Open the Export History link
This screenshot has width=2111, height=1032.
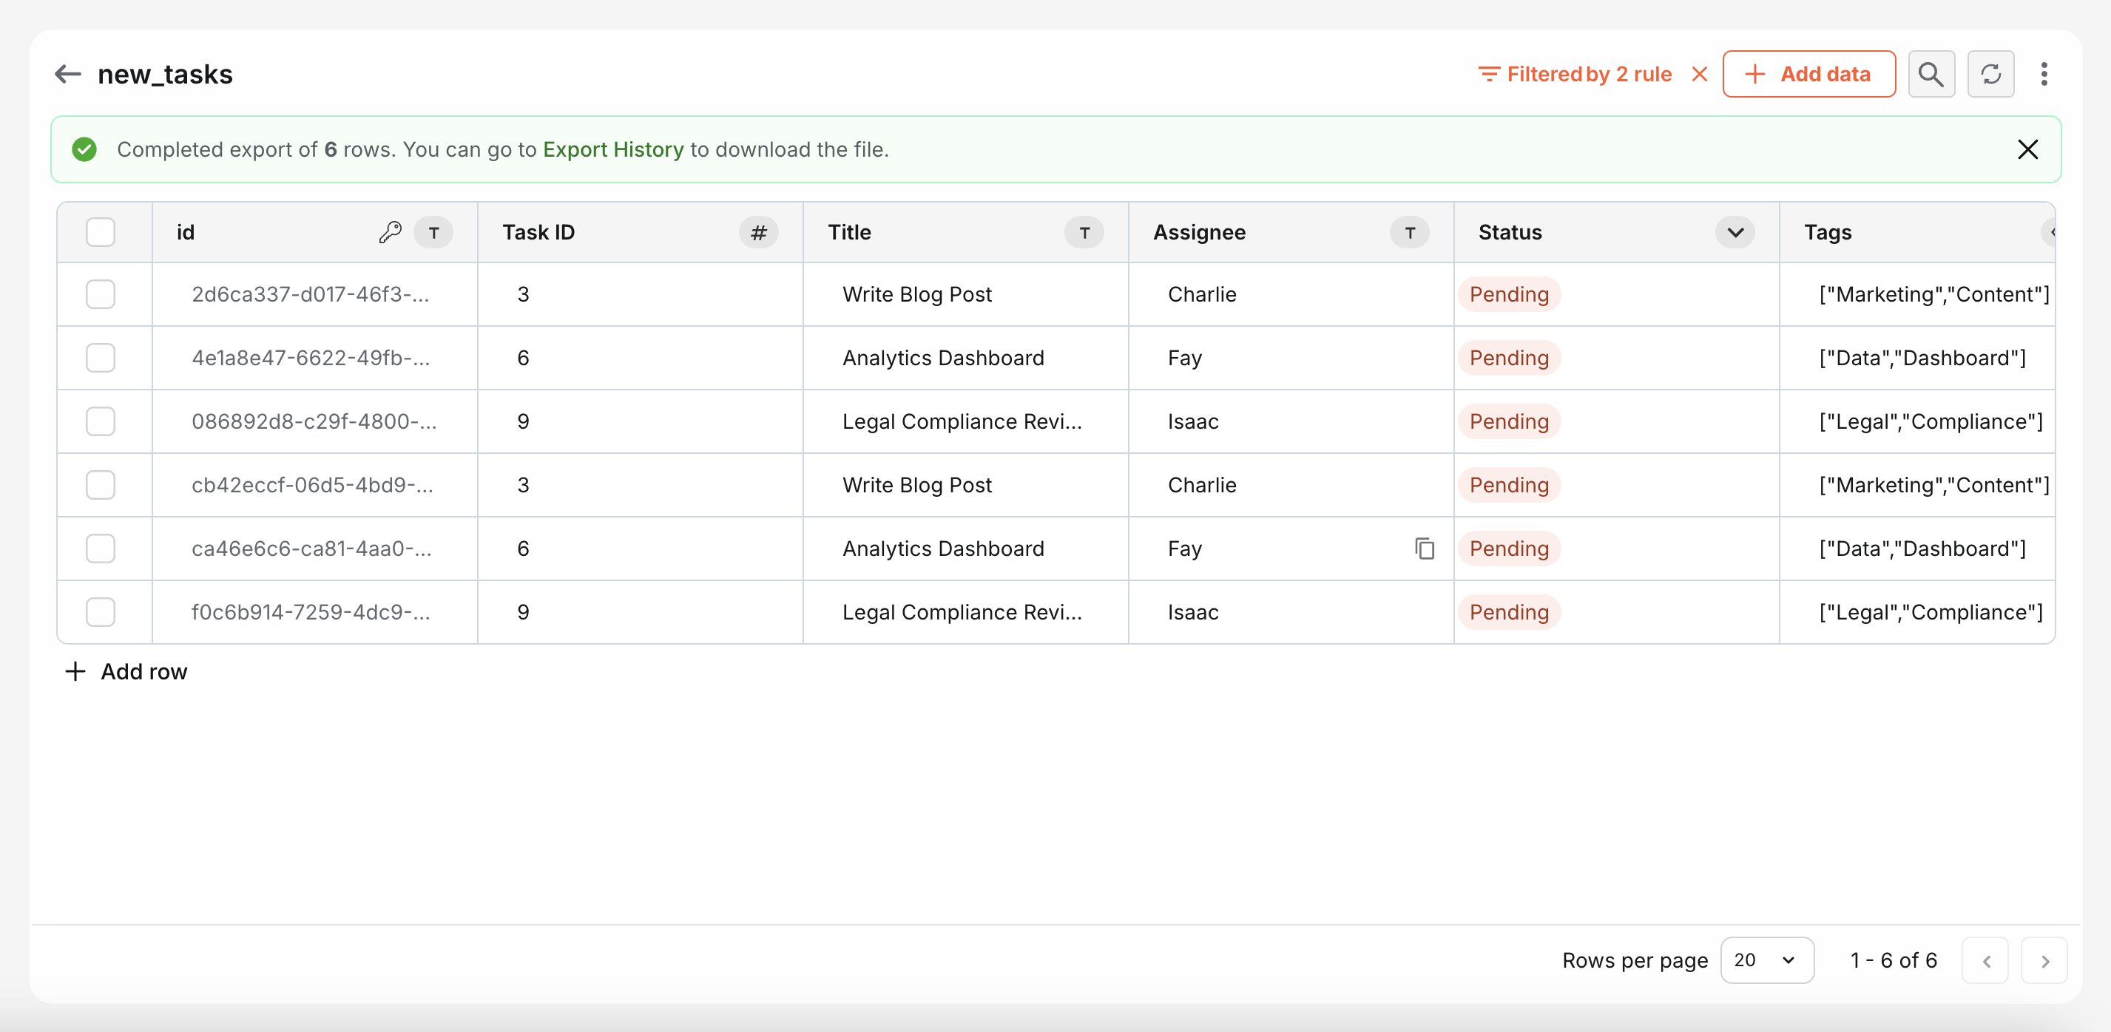(613, 150)
